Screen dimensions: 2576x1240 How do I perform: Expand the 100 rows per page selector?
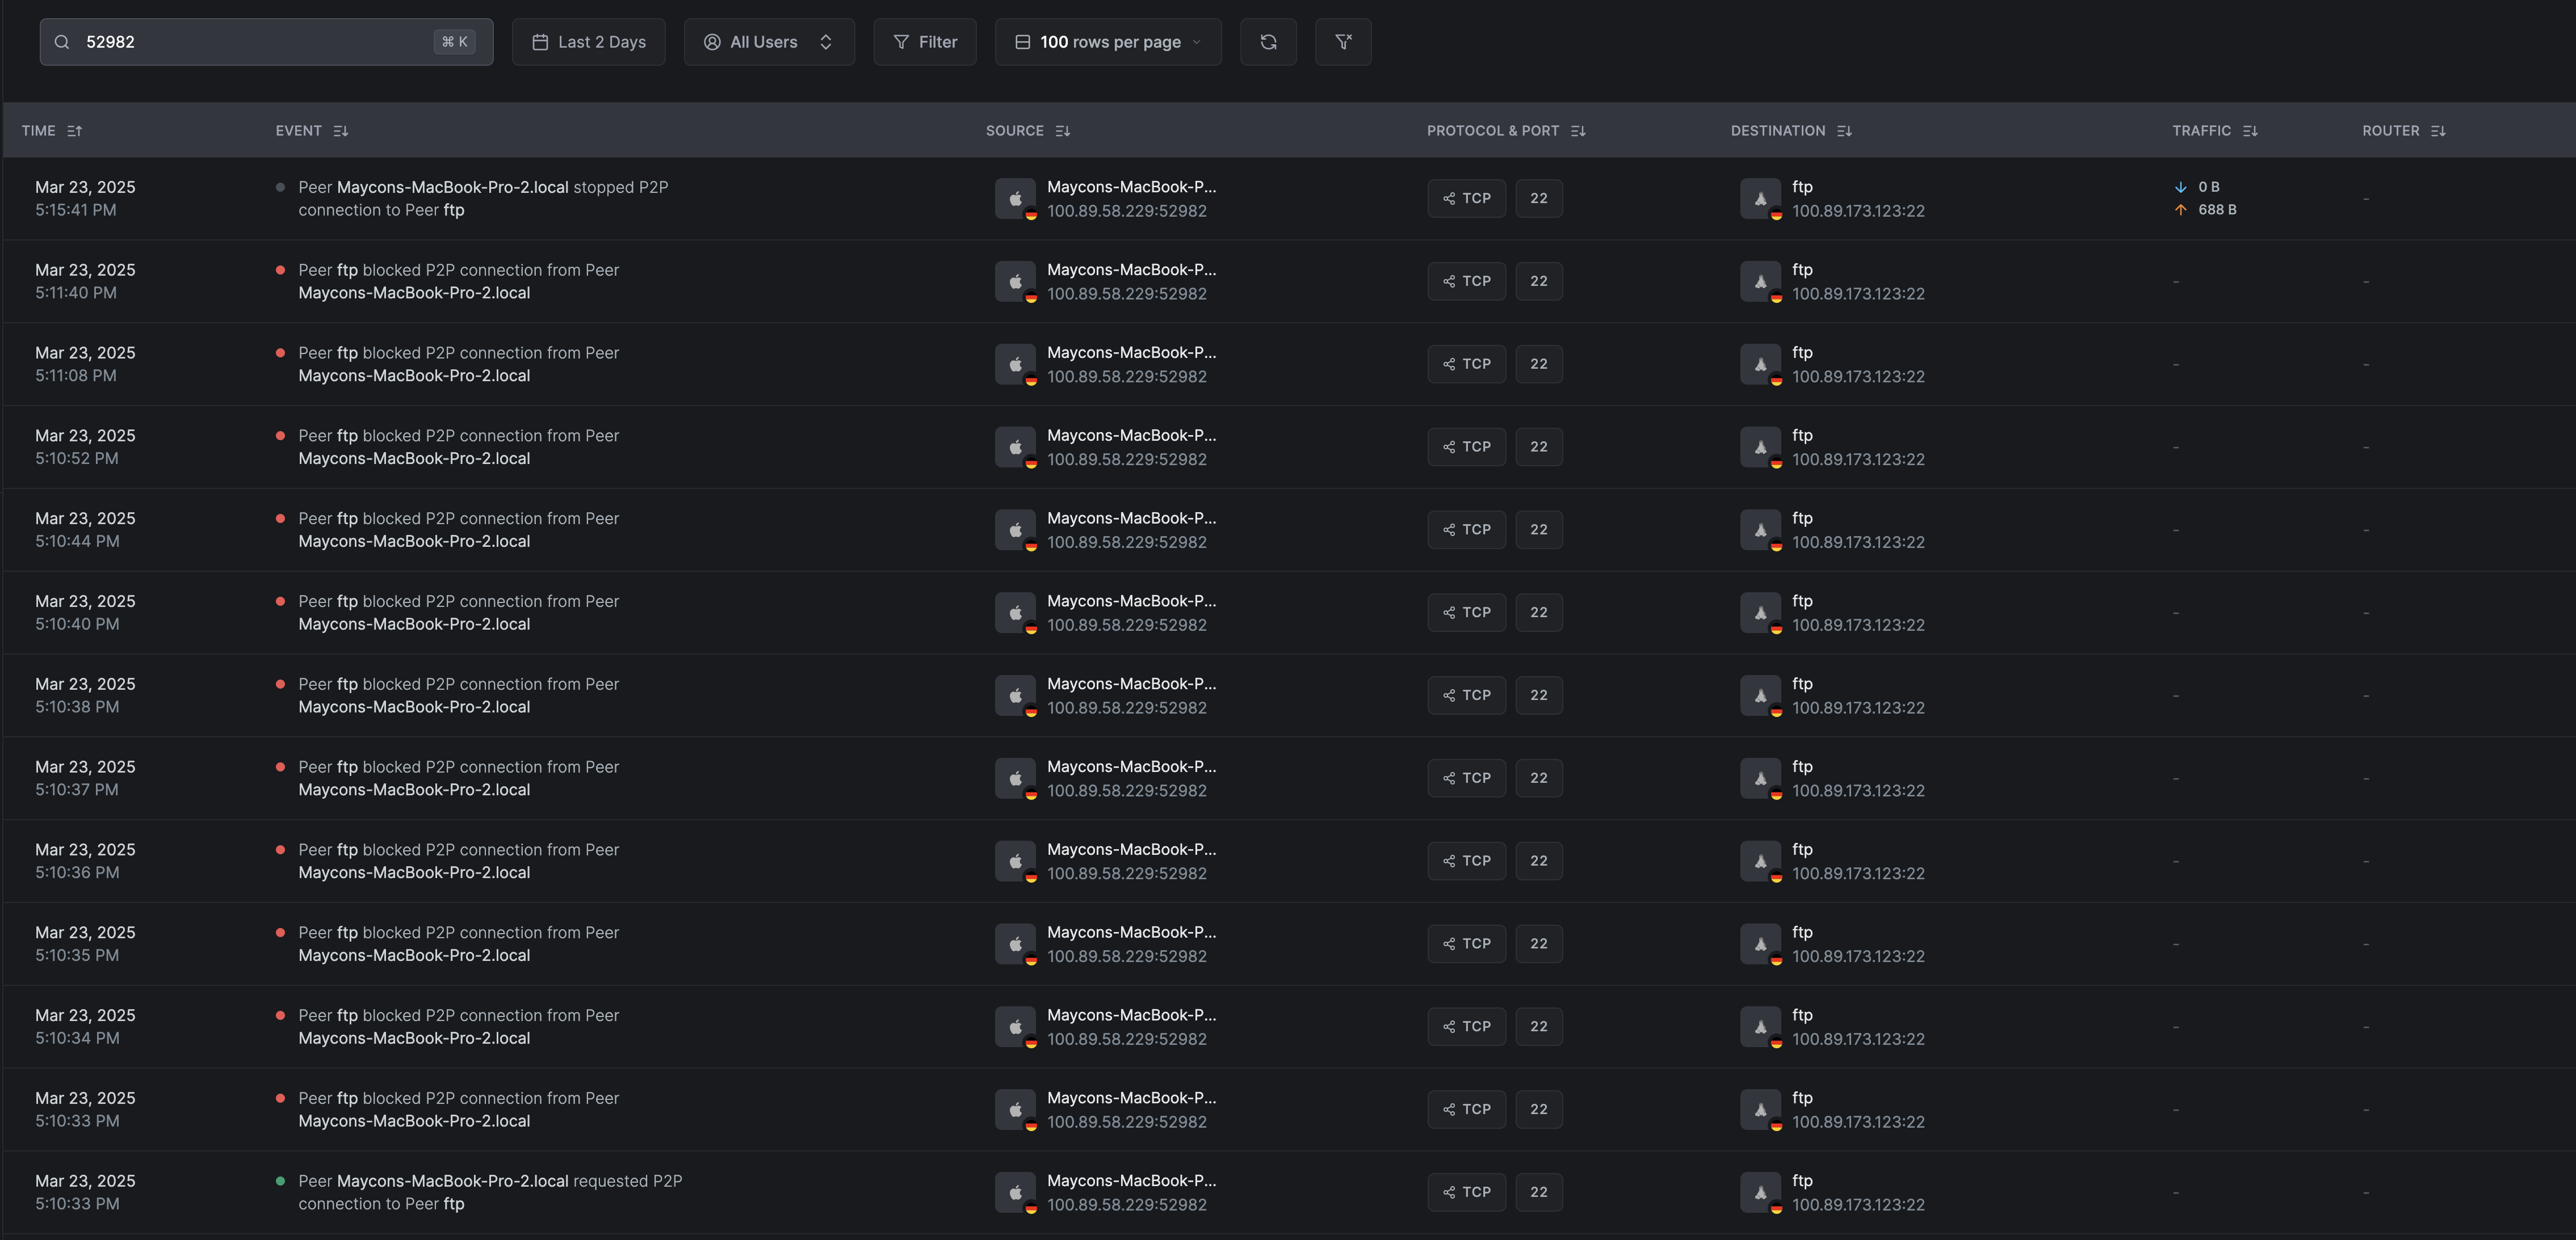point(1108,42)
